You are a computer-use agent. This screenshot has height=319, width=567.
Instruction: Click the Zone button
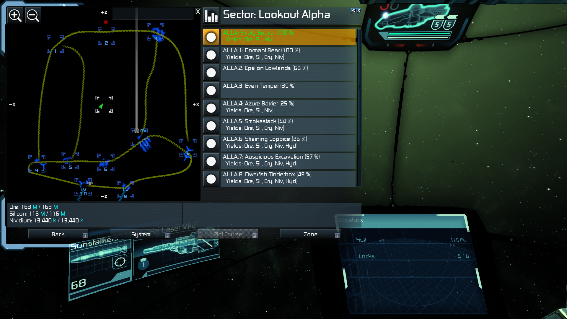coord(310,234)
